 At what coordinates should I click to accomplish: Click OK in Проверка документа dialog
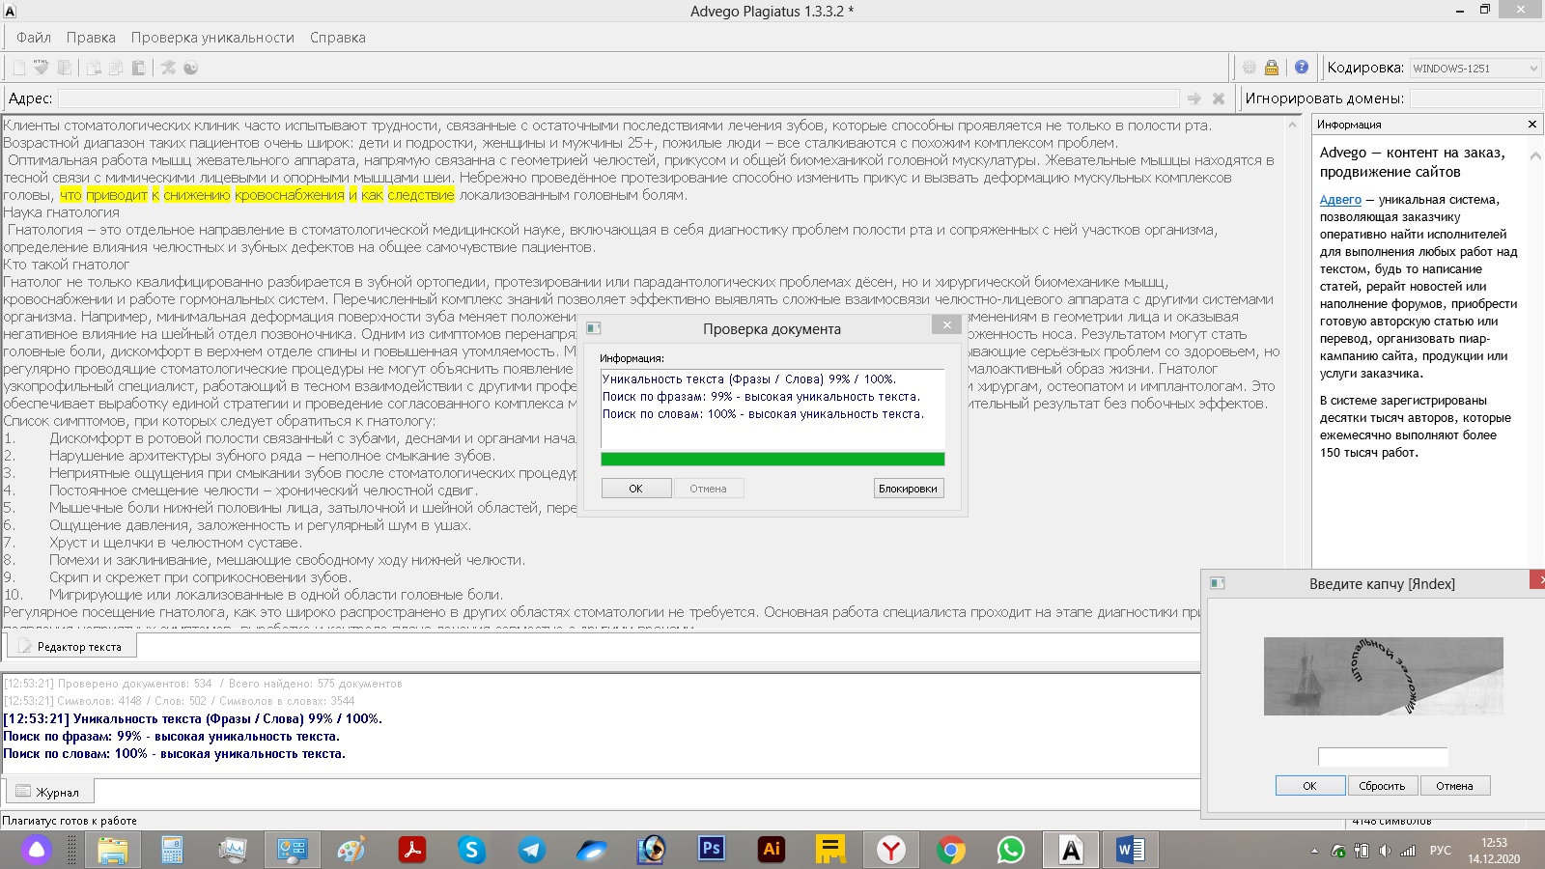pos(635,489)
